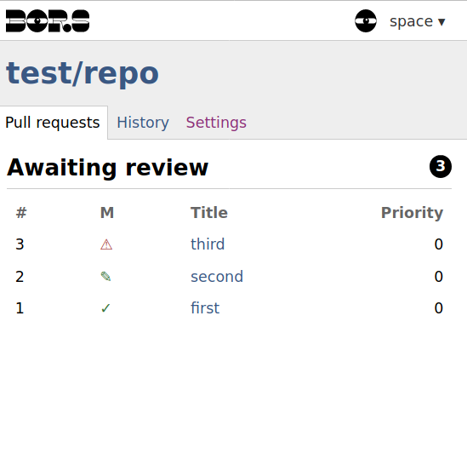The width and height of the screenshot is (467, 465).
Task: Click the Title column header
Action: point(209,213)
